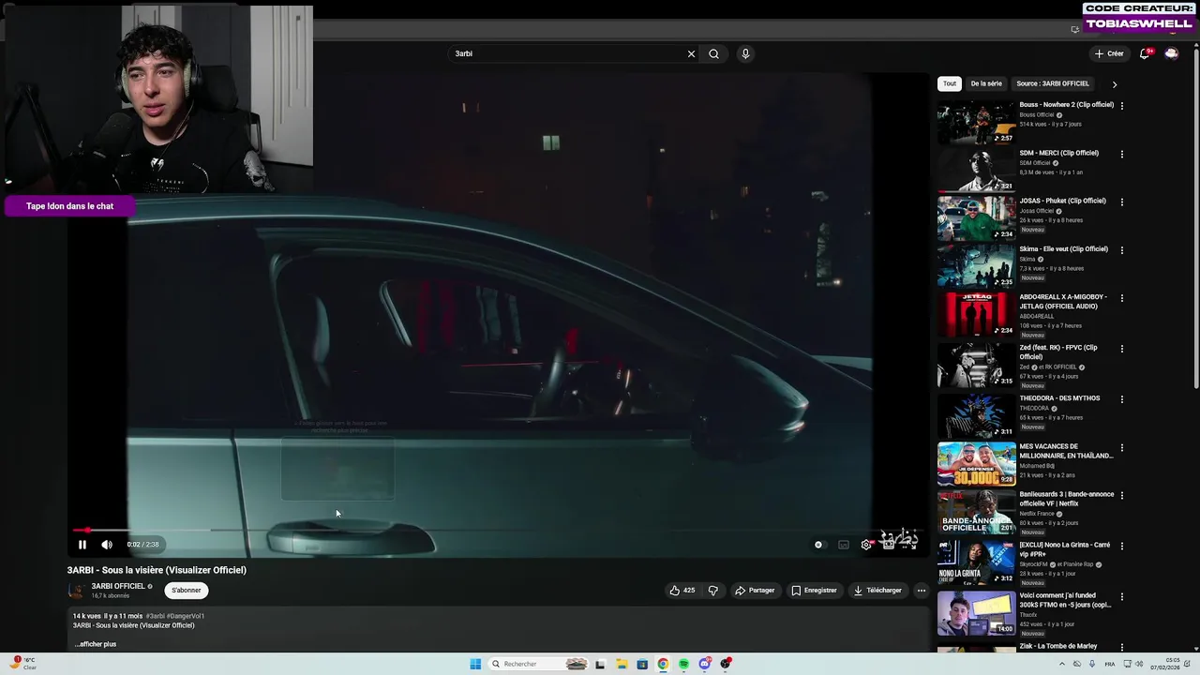Show next filter chips with the arrow

pos(1114,84)
